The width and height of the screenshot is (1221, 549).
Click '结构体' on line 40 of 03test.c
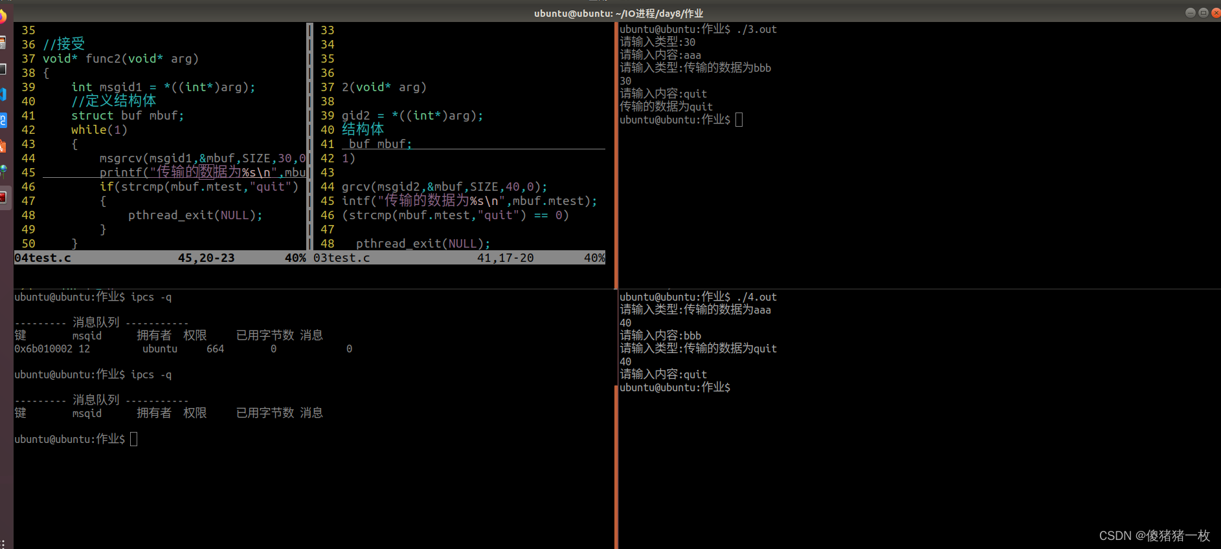(x=363, y=129)
